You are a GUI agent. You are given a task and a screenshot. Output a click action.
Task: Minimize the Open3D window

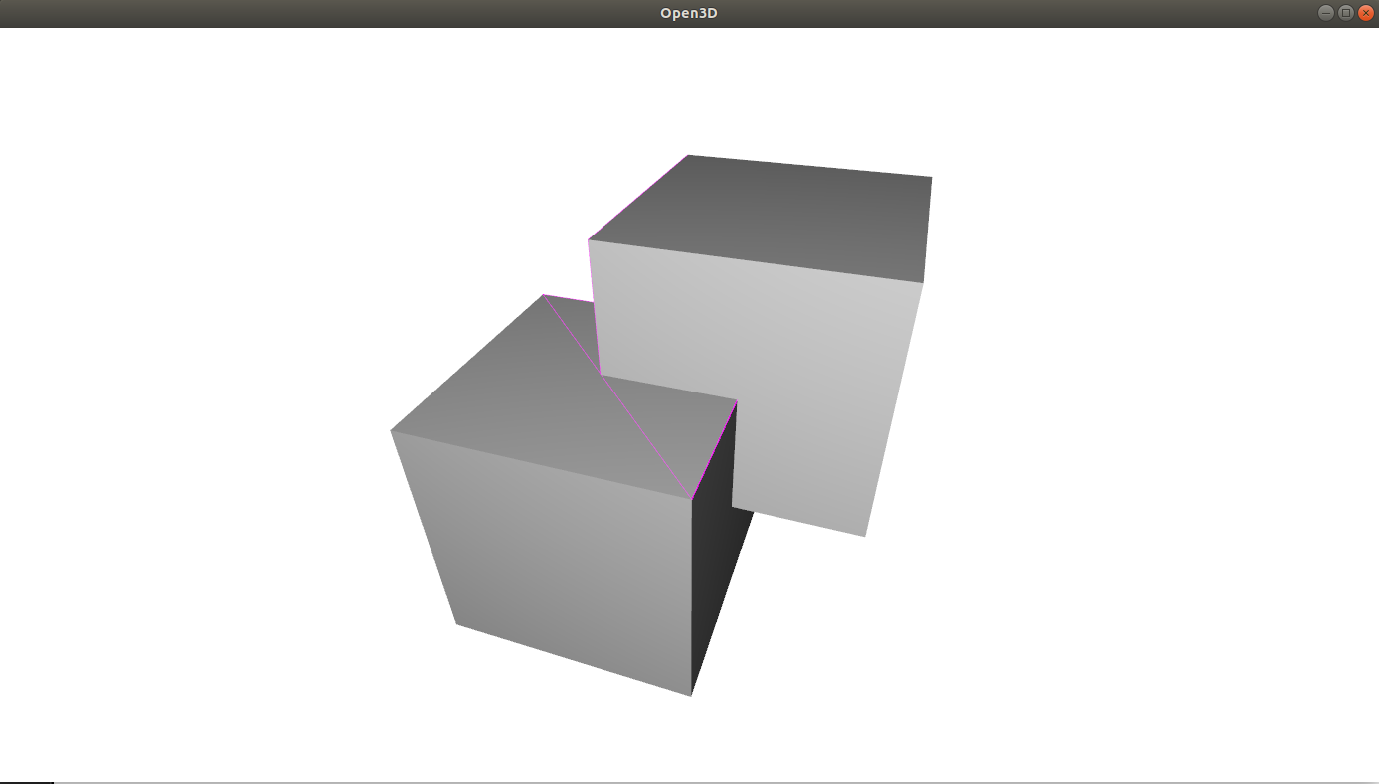point(1326,13)
